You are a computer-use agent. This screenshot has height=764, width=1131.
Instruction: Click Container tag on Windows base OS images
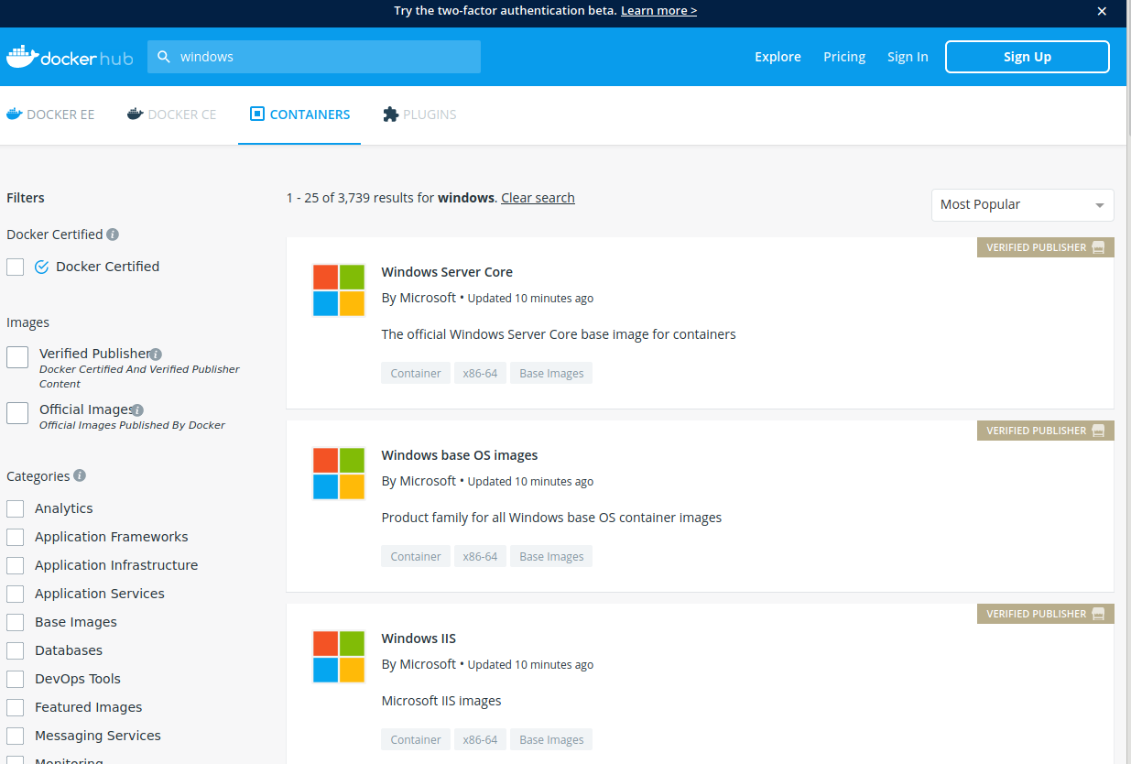tap(416, 557)
